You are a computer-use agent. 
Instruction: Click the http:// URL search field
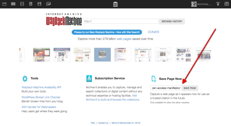point(120,21)
